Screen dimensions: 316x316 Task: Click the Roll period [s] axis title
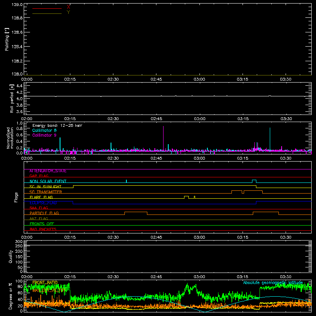[12, 98]
